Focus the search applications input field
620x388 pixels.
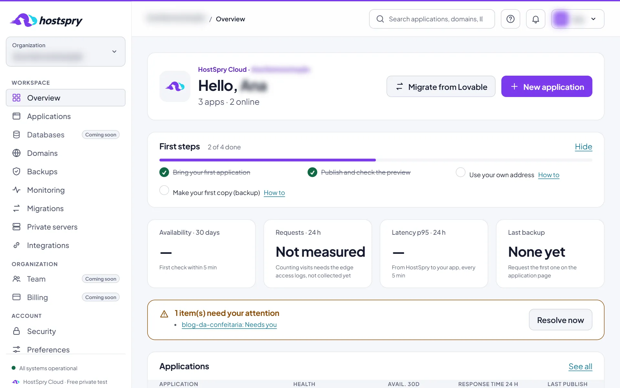[x=432, y=19]
